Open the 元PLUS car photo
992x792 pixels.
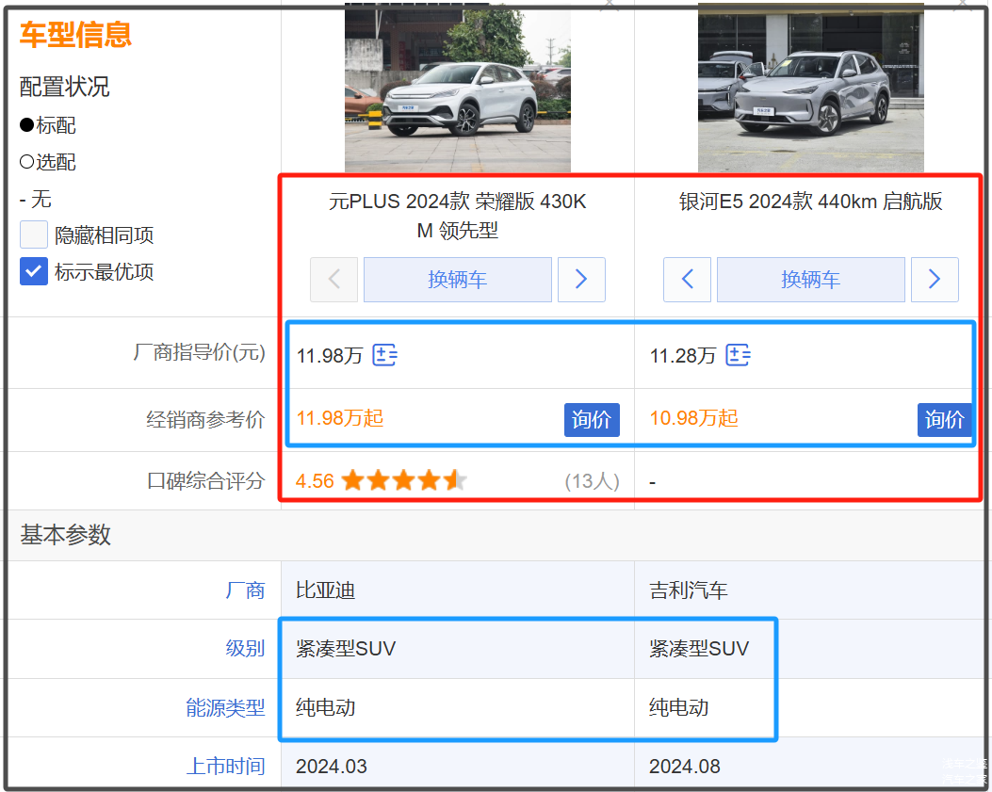click(457, 88)
